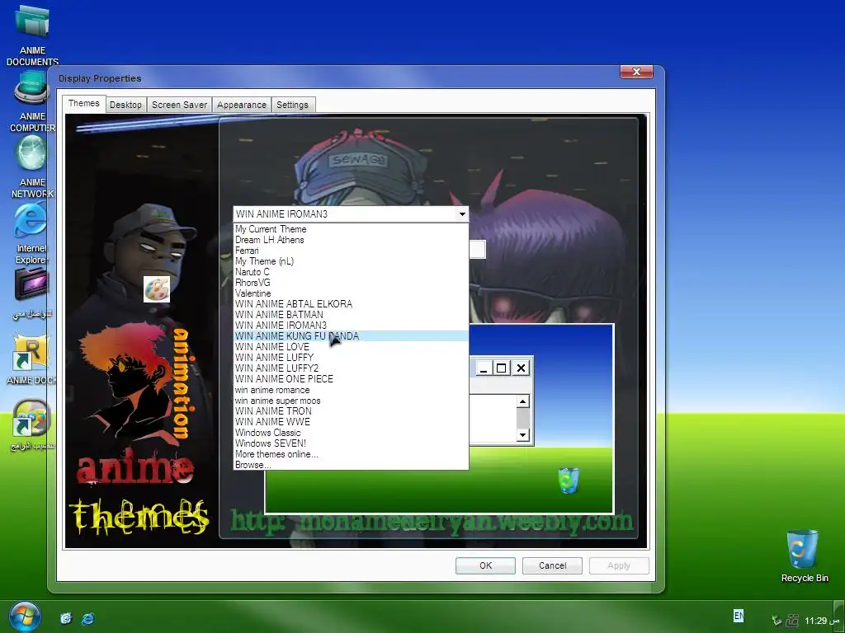
Task: Select win anime super moos theme
Action: [351, 401]
